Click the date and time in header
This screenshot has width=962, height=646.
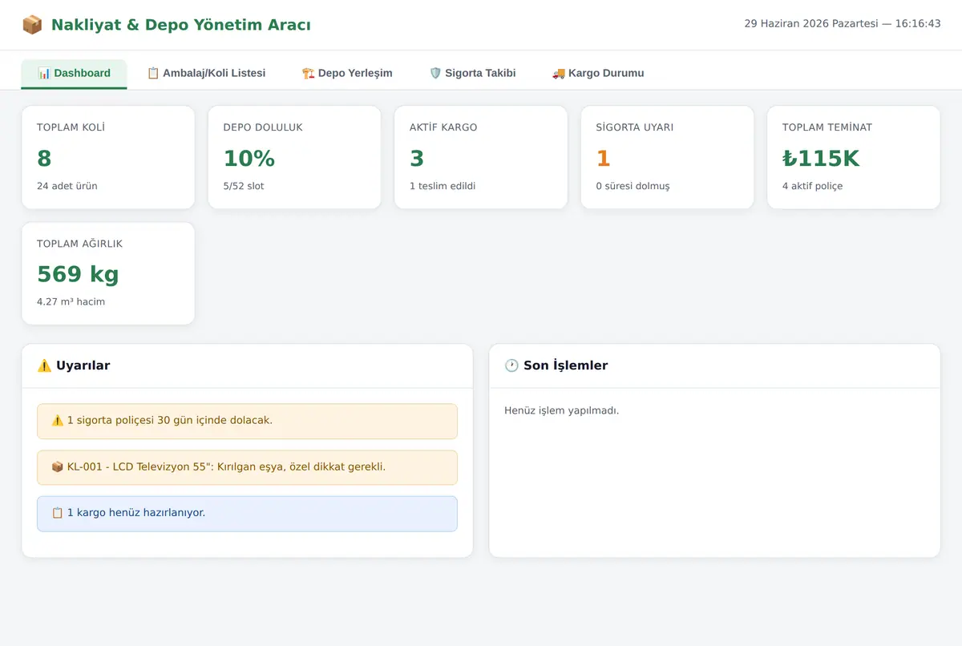(x=843, y=24)
